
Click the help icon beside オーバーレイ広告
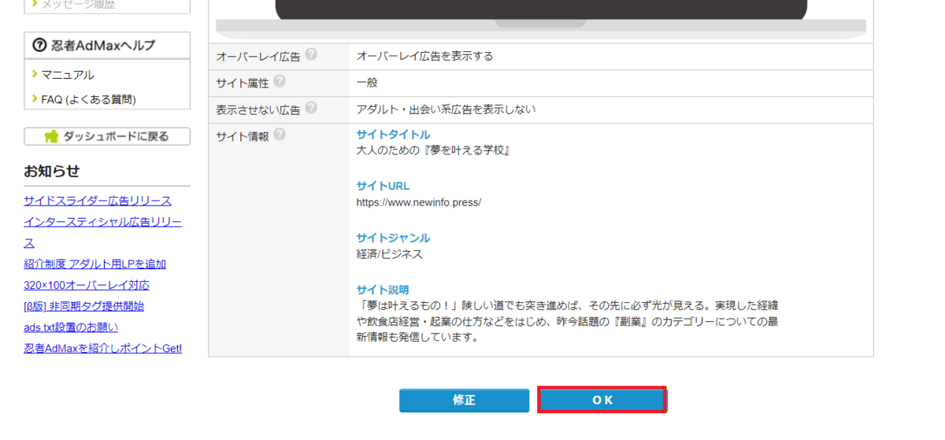311,54
